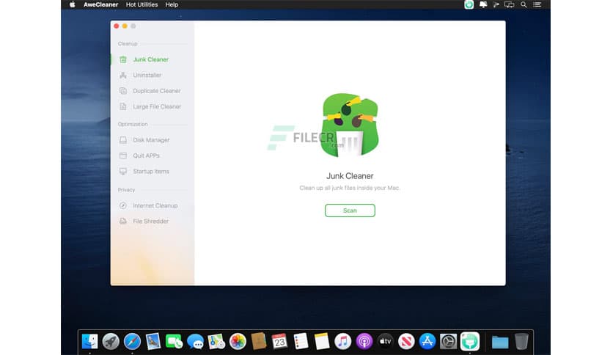Open Disk Manager from the sidebar
613x355 pixels.
pyautogui.click(x=151, y=140)
